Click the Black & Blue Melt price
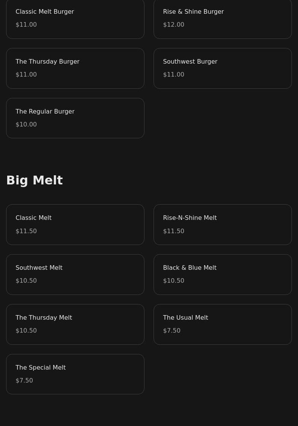The image size is (298, 426). coord(174,281)
